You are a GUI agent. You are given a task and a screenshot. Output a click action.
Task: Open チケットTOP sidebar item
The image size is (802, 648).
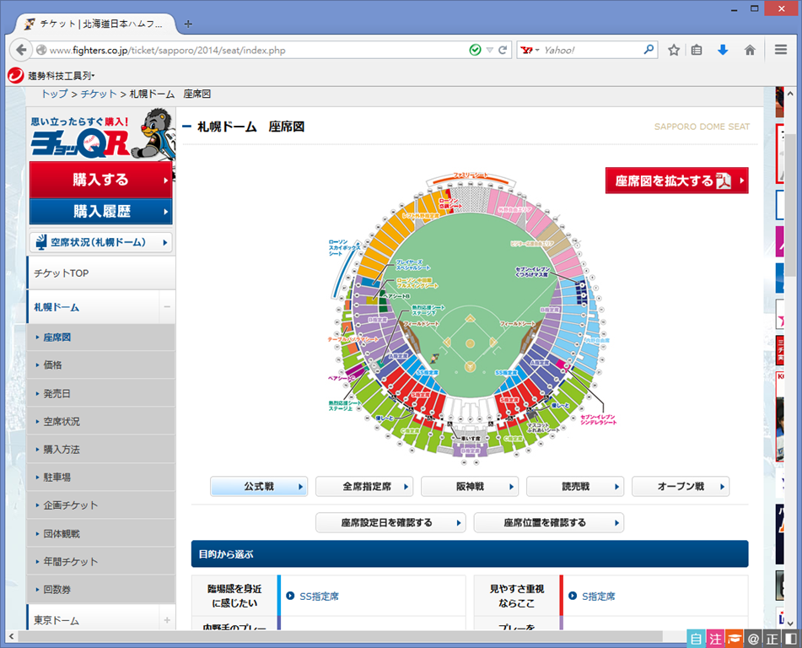100,273
